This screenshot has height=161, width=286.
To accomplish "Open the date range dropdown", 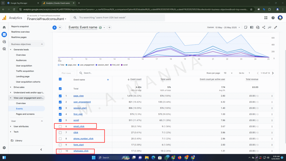I will click(226, 27).
